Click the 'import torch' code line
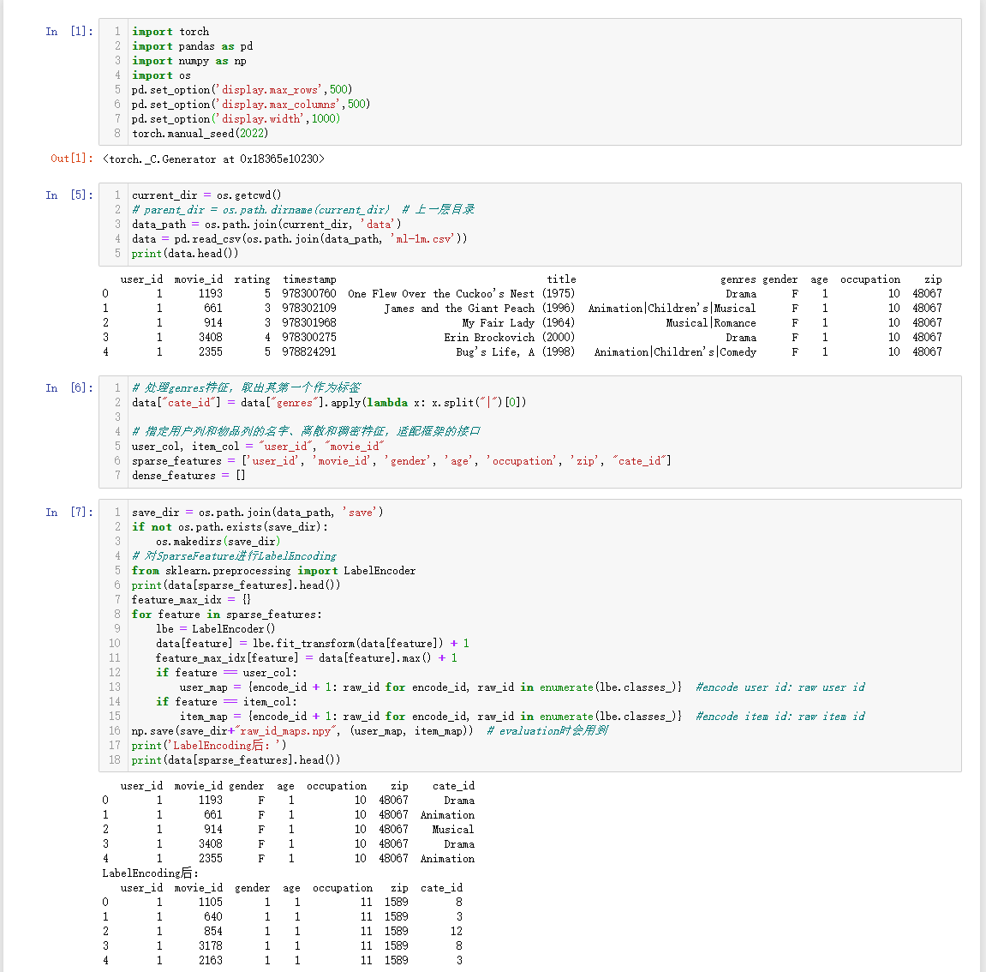This screenshot has width=986, height=972. [x=170, y=32]
